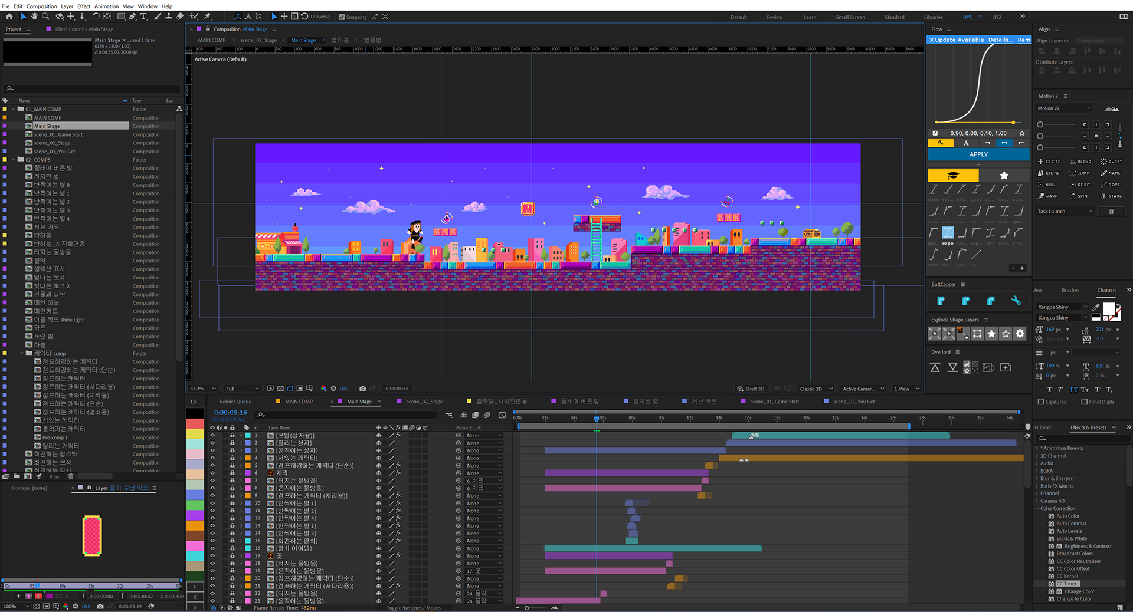Take a snapshot with the camera icon
The width and height of the screenshot is (1133, 612).
pos(362,389)
